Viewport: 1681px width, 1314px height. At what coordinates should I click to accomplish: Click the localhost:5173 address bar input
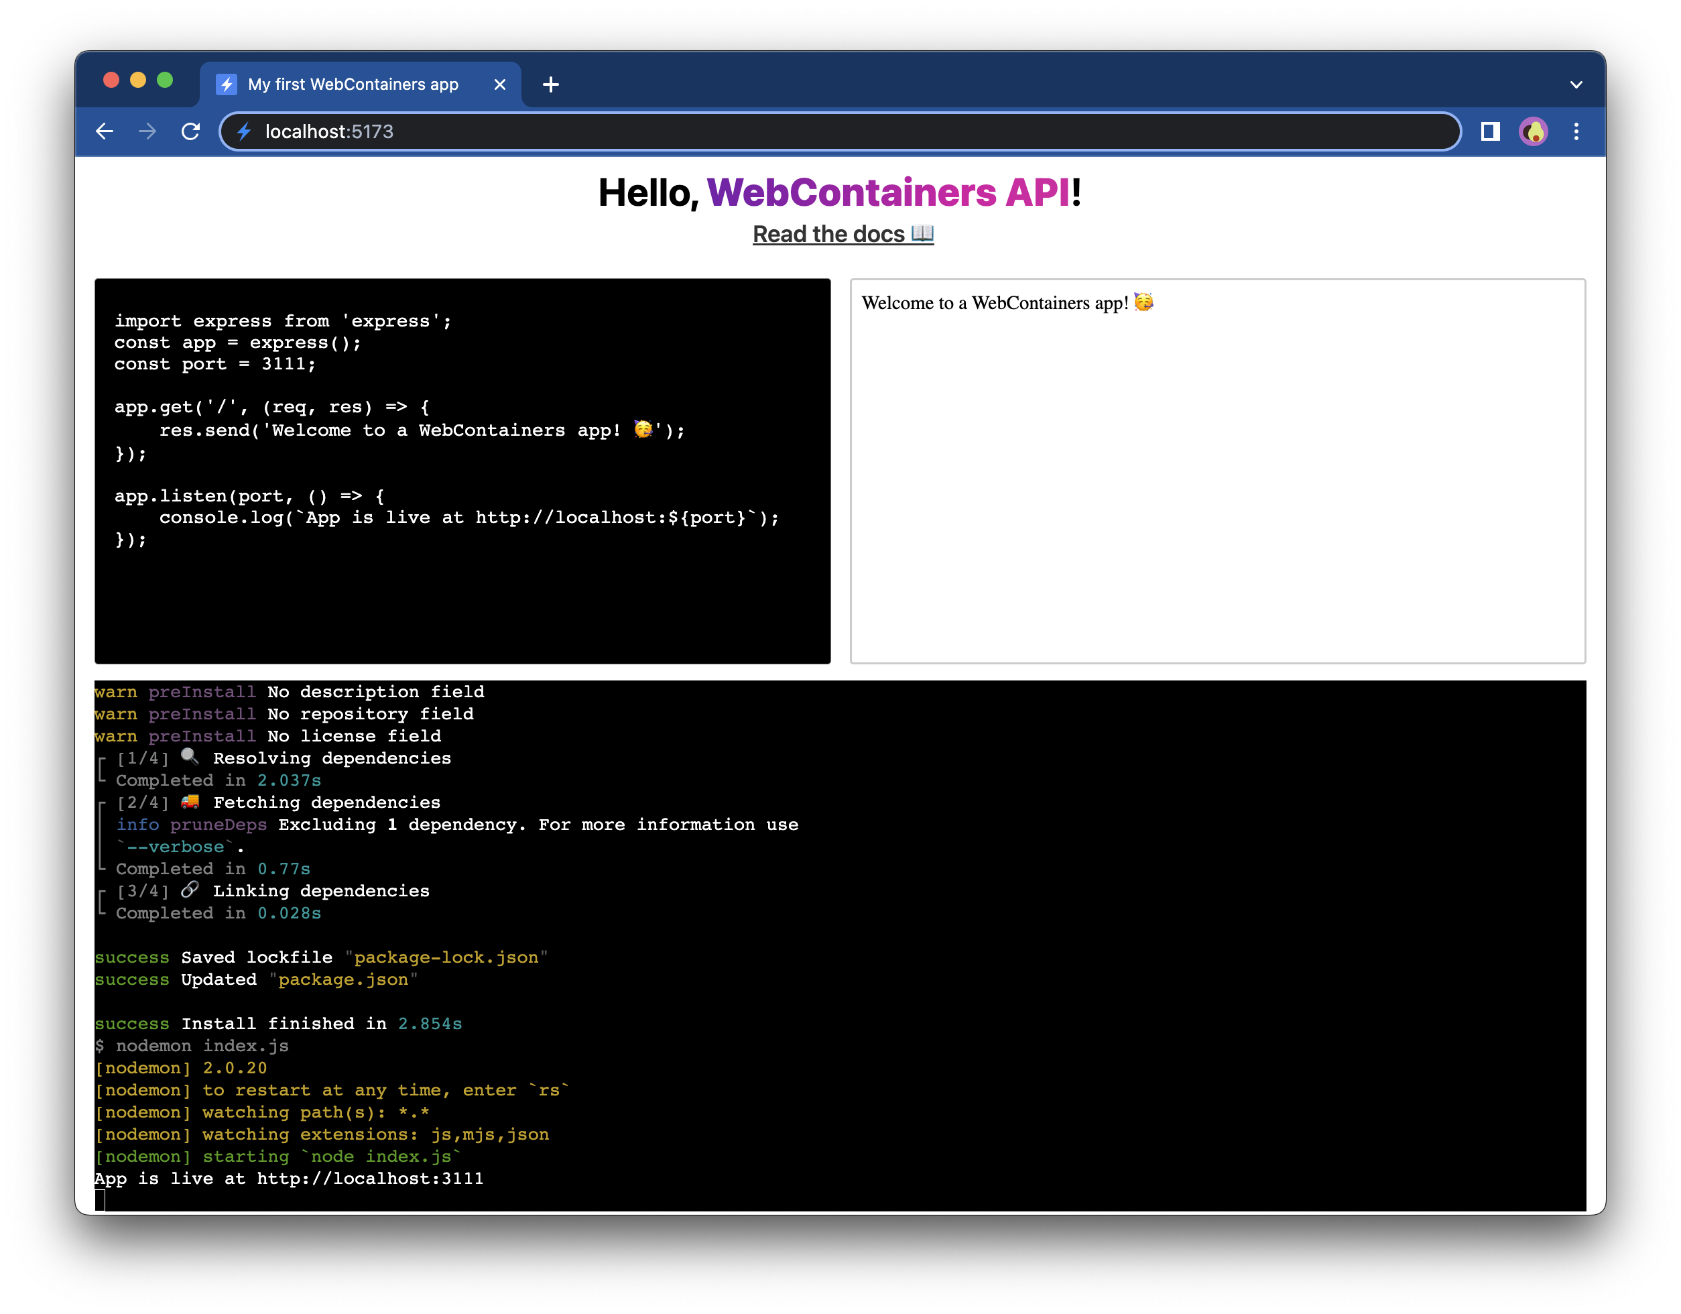pos(842,131)
